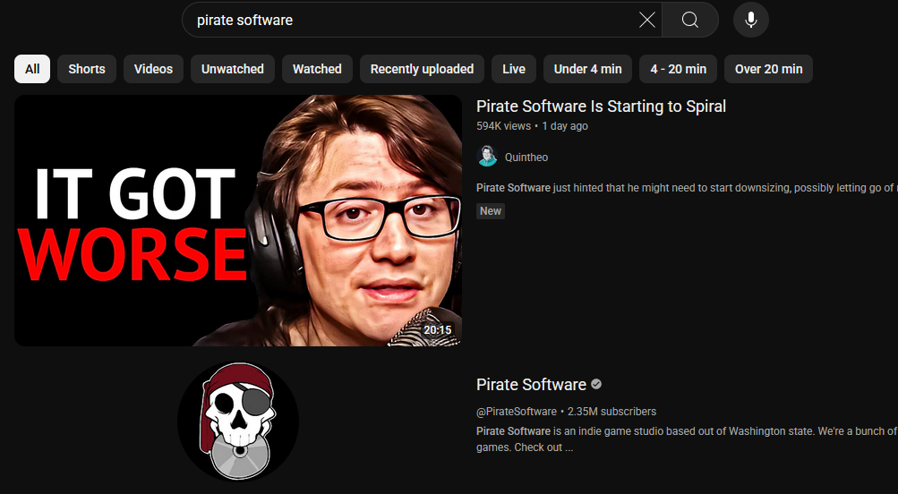
Task: Filter results by Shorts
Action: click(87, 69)
